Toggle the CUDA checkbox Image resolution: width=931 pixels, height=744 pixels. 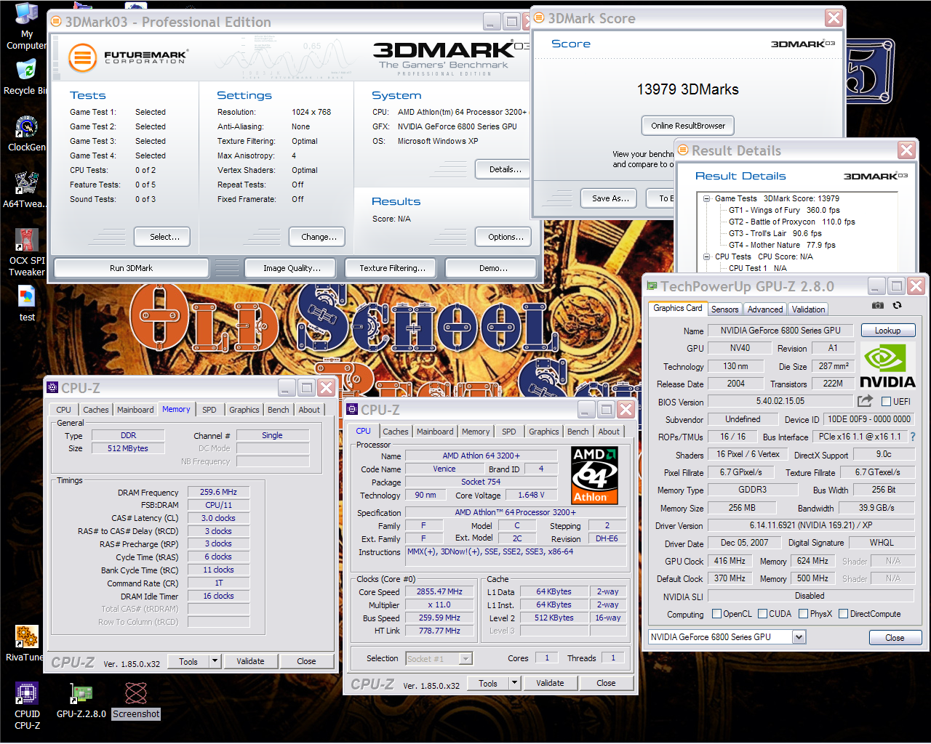pyautogui.click(x=762, y=614)
